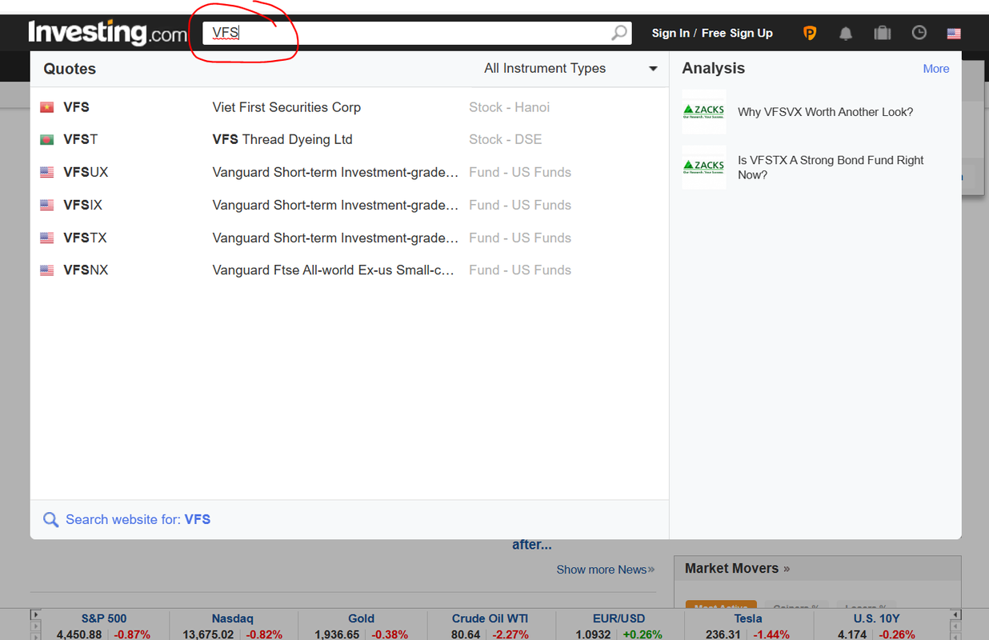Click magnifier icon beside Search website for
The image size is (989, 640).
click(50, 520)
